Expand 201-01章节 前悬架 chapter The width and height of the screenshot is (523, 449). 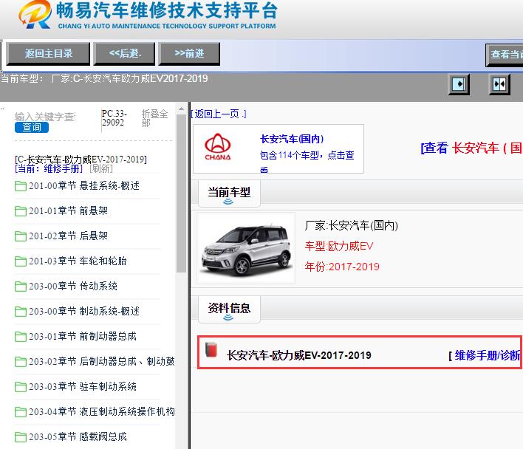69,211
